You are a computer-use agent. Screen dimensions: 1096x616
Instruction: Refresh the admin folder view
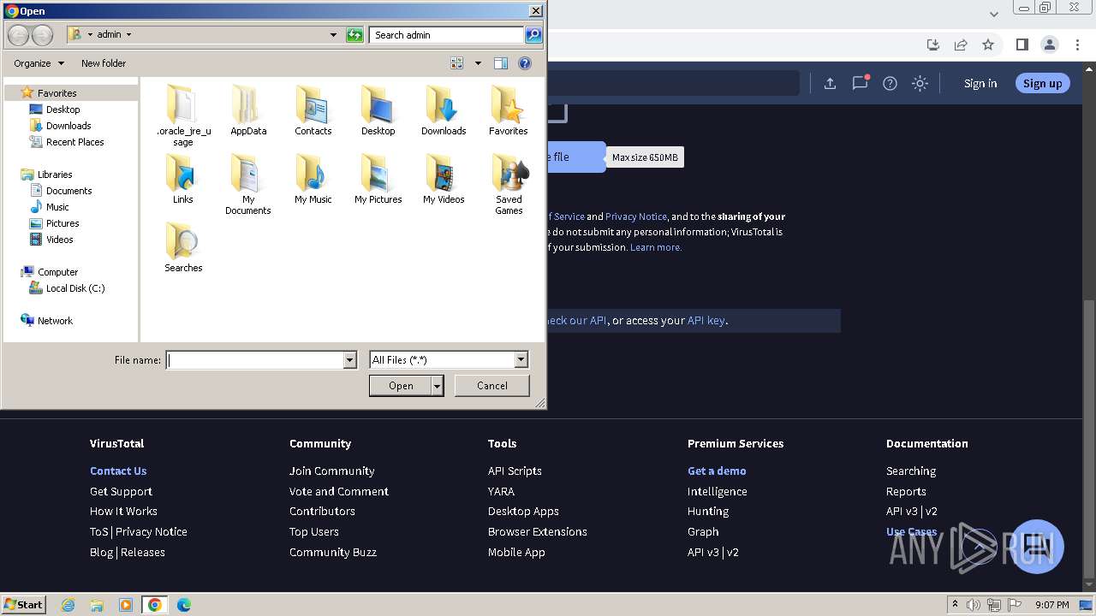tap(354, 35)
